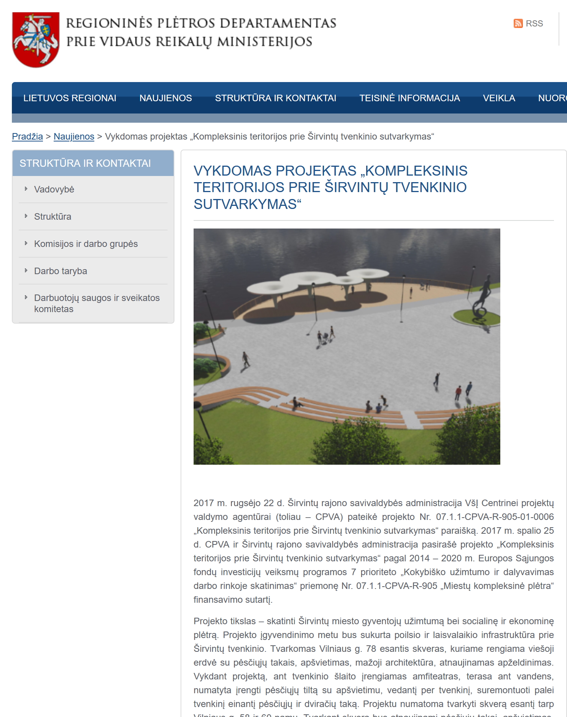
Task: Click the Lithuanian coat of arms logo
Action: [x=36, y=40]
